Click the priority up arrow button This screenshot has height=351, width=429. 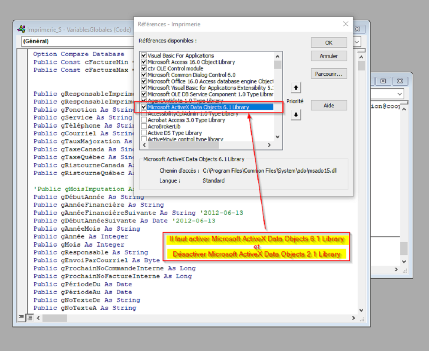pos(296,88)
